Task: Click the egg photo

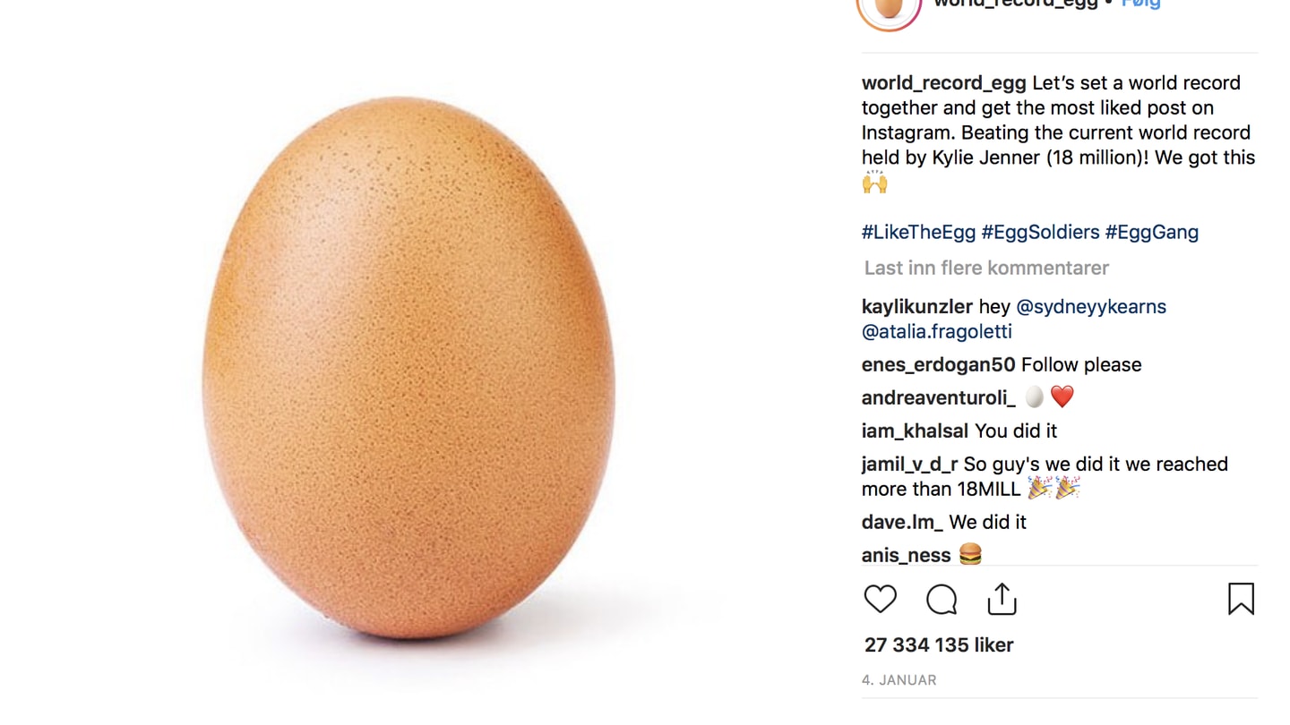Action: click(408, 367)
